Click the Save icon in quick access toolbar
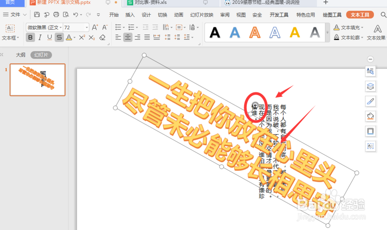 pyautogui.click(x=37, y=15)
